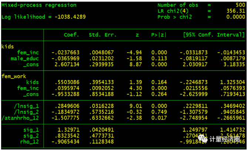Click the '/lnsig_1' parameter label
This screenshot has width=248, height=150.
coord(26,106)
